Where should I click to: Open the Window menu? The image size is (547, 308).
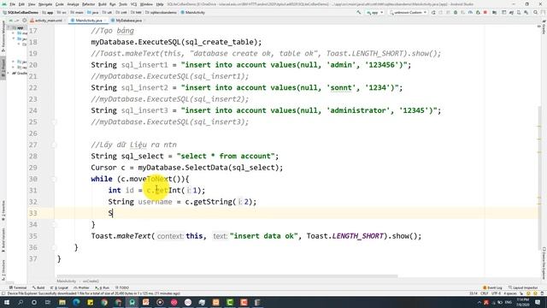[146, 4]
